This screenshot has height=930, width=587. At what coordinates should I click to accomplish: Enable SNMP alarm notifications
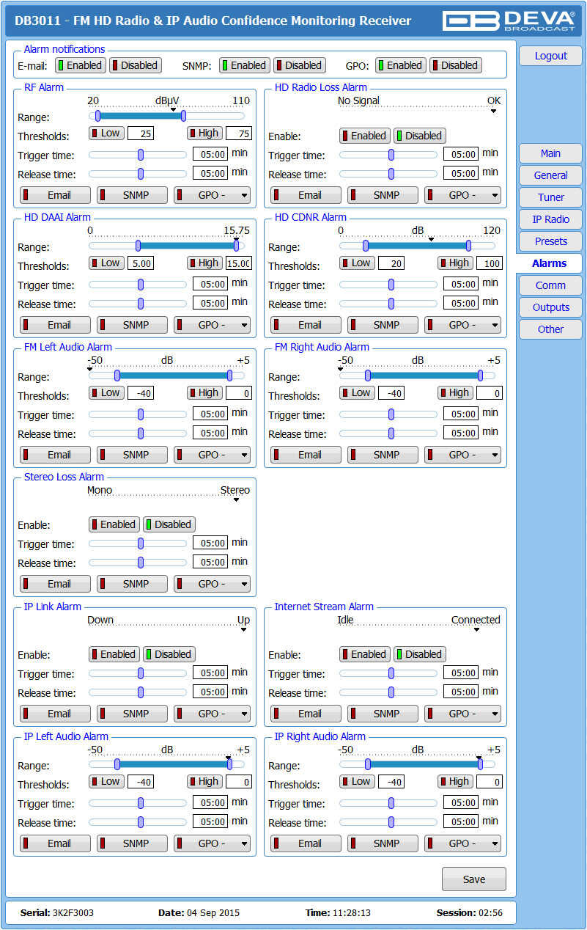click(244, 65)
